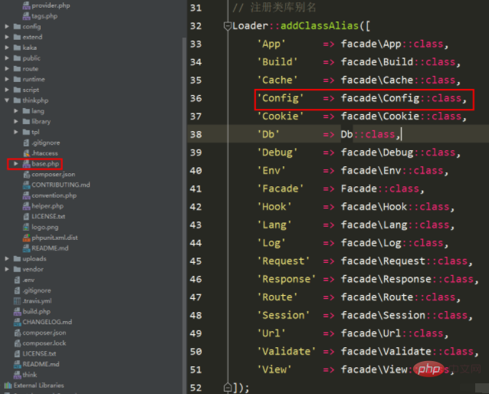The width and height of the screenshot is (489, 394).
Task: Click the comment text on line 31
Action: (x=274, y=8)
